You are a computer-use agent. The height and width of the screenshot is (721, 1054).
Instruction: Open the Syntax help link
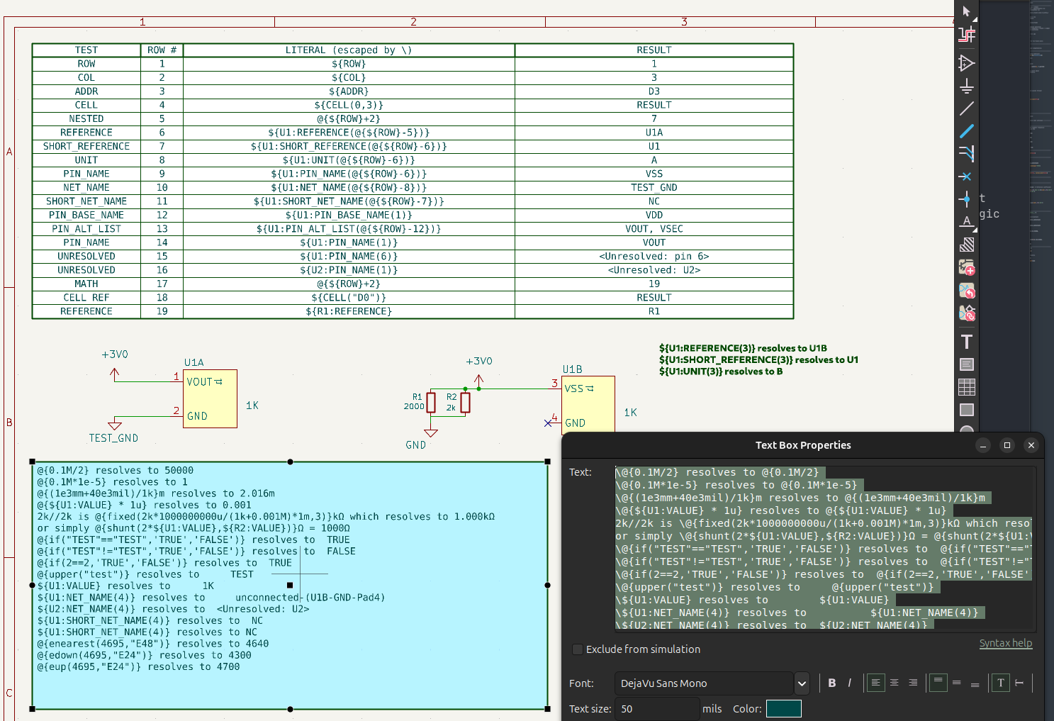[1005, 643]
